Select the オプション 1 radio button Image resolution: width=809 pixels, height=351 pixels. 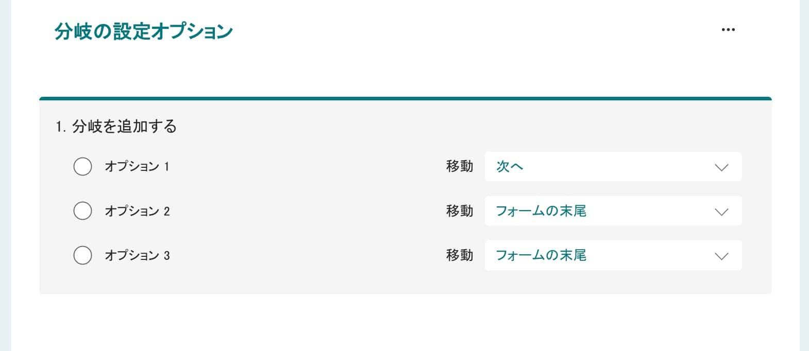(x=82, y=167)
